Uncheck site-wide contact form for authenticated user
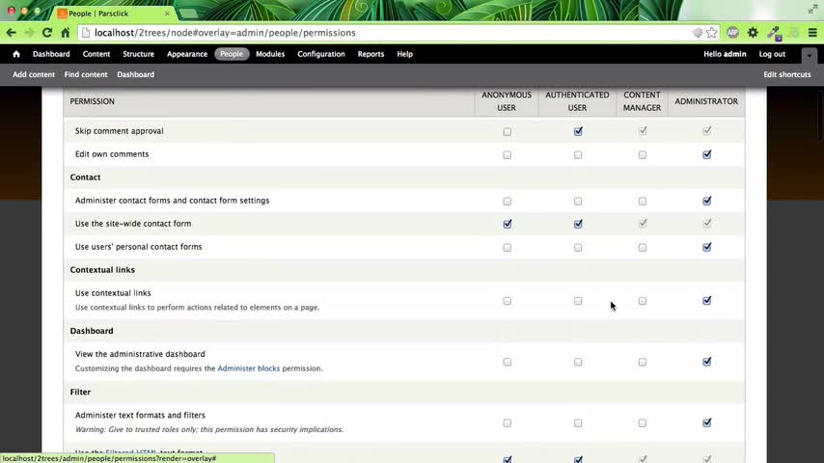 [x=578, y=224]
